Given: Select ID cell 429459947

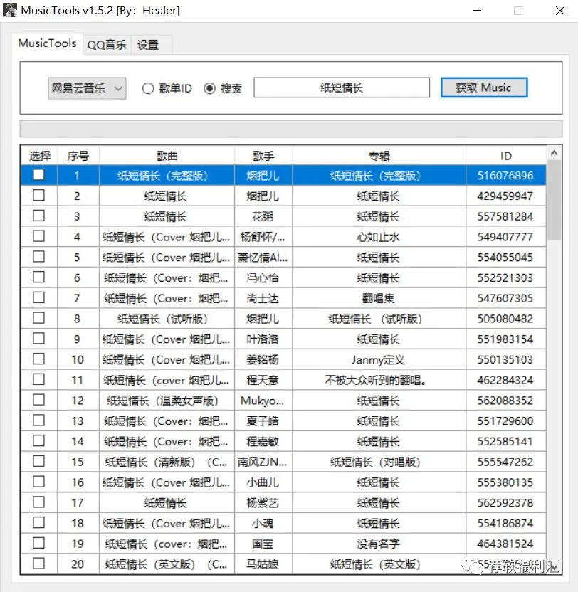Looking at the screenshot, I should (x=505, y=196).
